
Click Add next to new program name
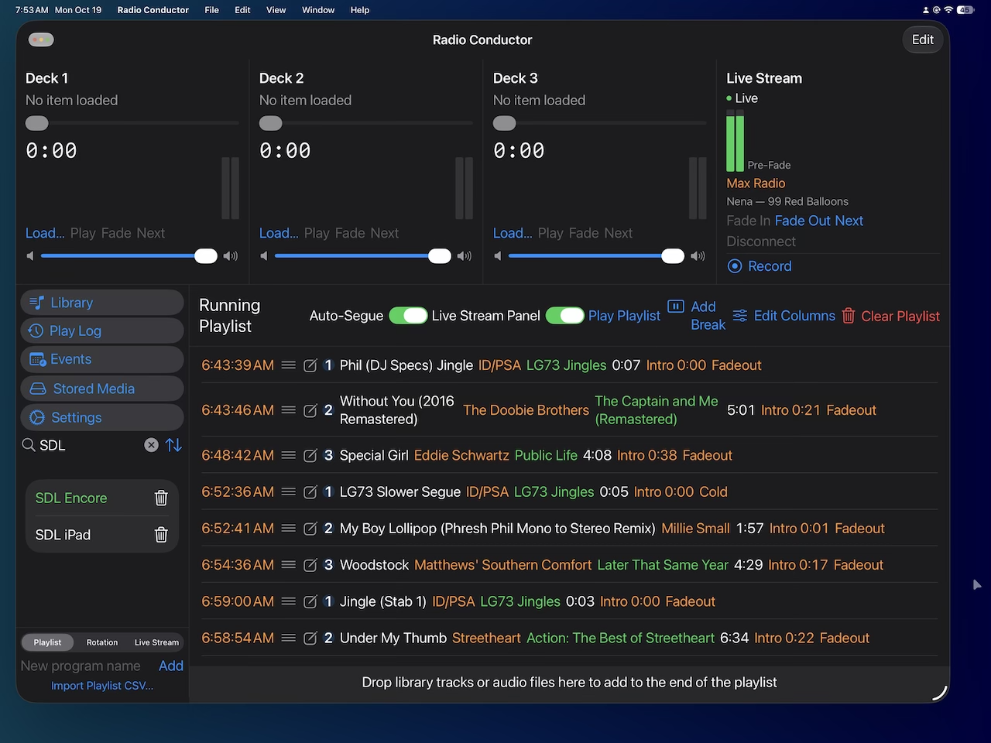coord(171,666)
